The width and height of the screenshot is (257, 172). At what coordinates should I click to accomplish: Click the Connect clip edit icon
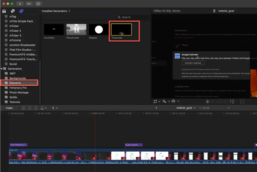pyautogui.click(x=24, y=108)
